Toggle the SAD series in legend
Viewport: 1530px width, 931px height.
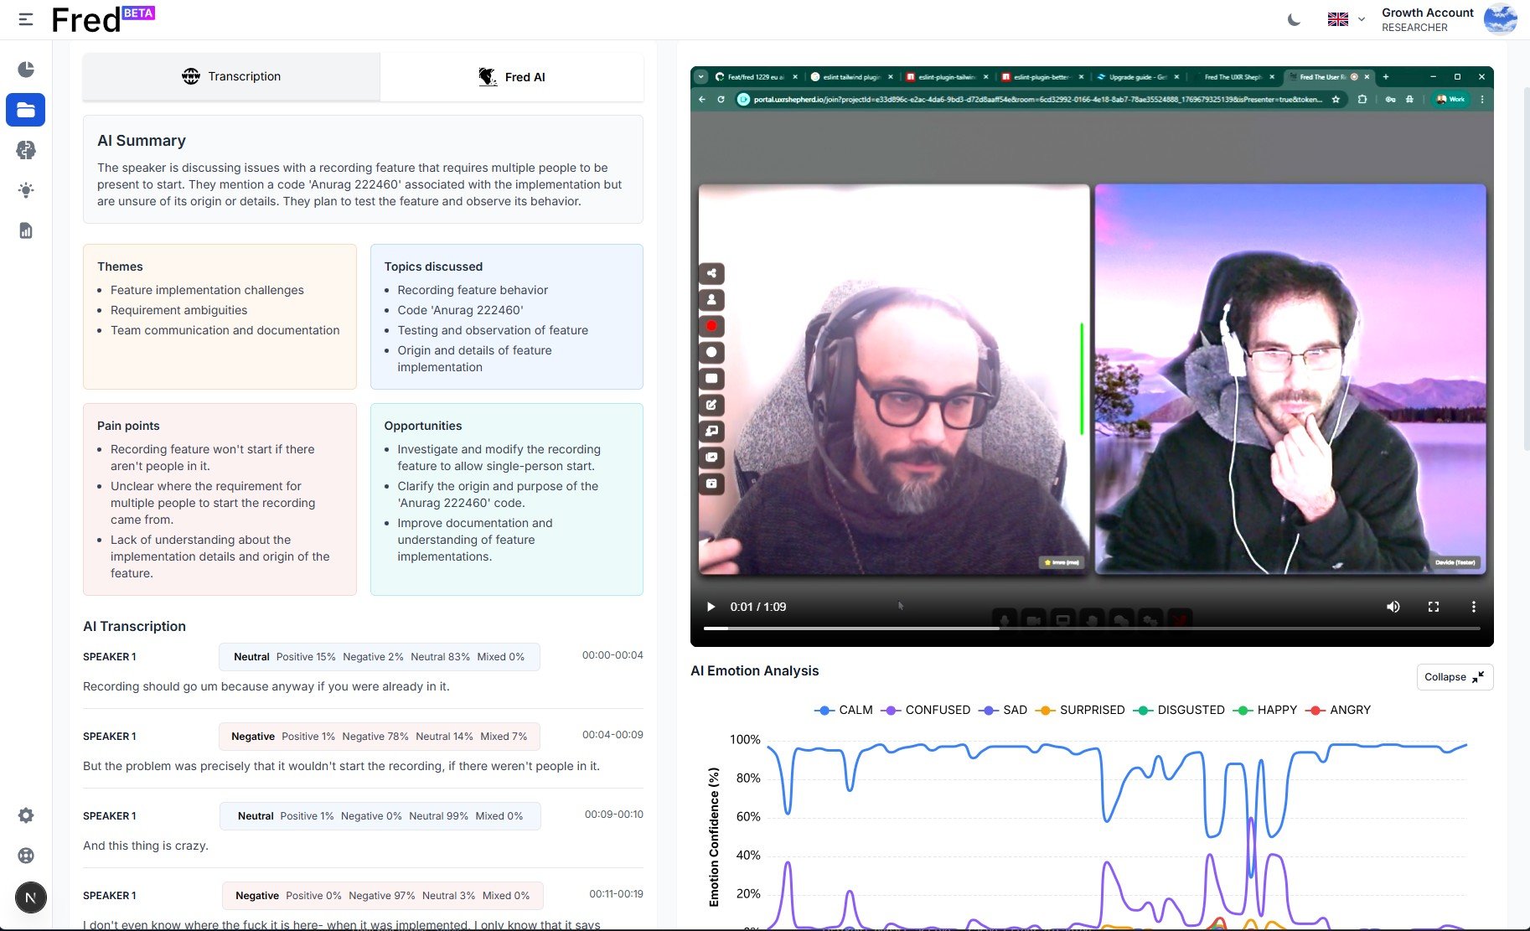tap(1002, 710)
